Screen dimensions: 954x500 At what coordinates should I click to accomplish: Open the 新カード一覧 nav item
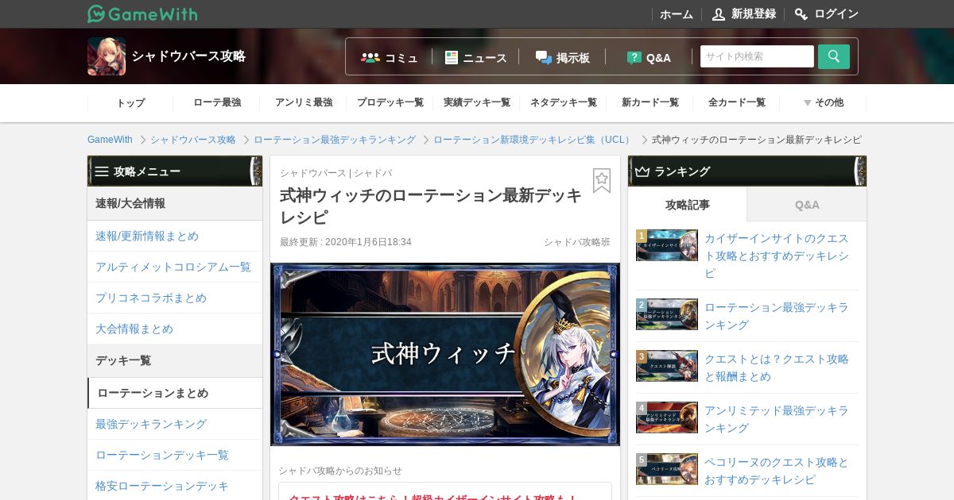click(x=650, y=102)
